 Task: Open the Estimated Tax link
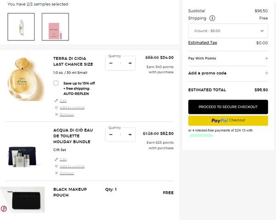pyautogui.click(x=202, y=43)
